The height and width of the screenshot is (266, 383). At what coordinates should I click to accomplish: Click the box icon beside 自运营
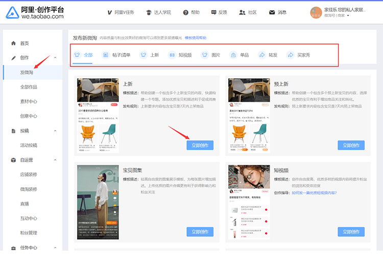(13, 160)
